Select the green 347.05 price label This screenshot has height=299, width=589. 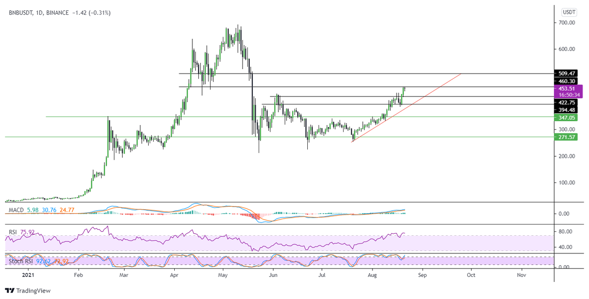tap(565, 118)
